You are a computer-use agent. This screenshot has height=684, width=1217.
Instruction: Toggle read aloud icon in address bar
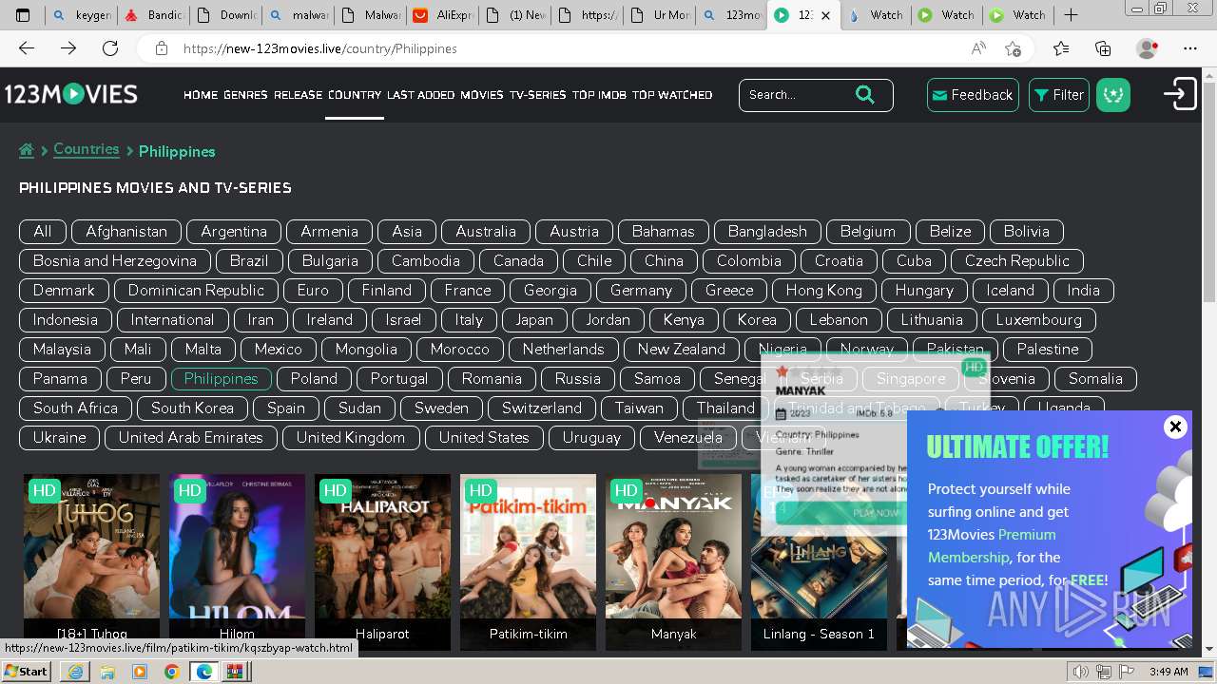[x=977, y=48]
